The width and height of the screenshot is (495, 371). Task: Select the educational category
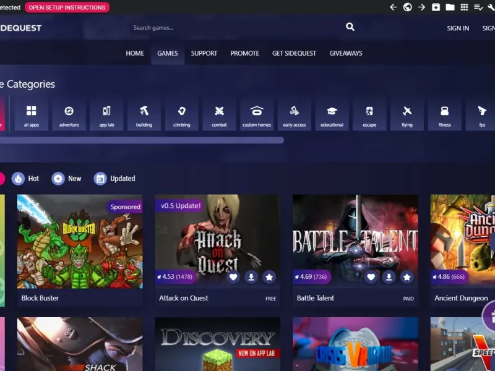coord(332,114)
